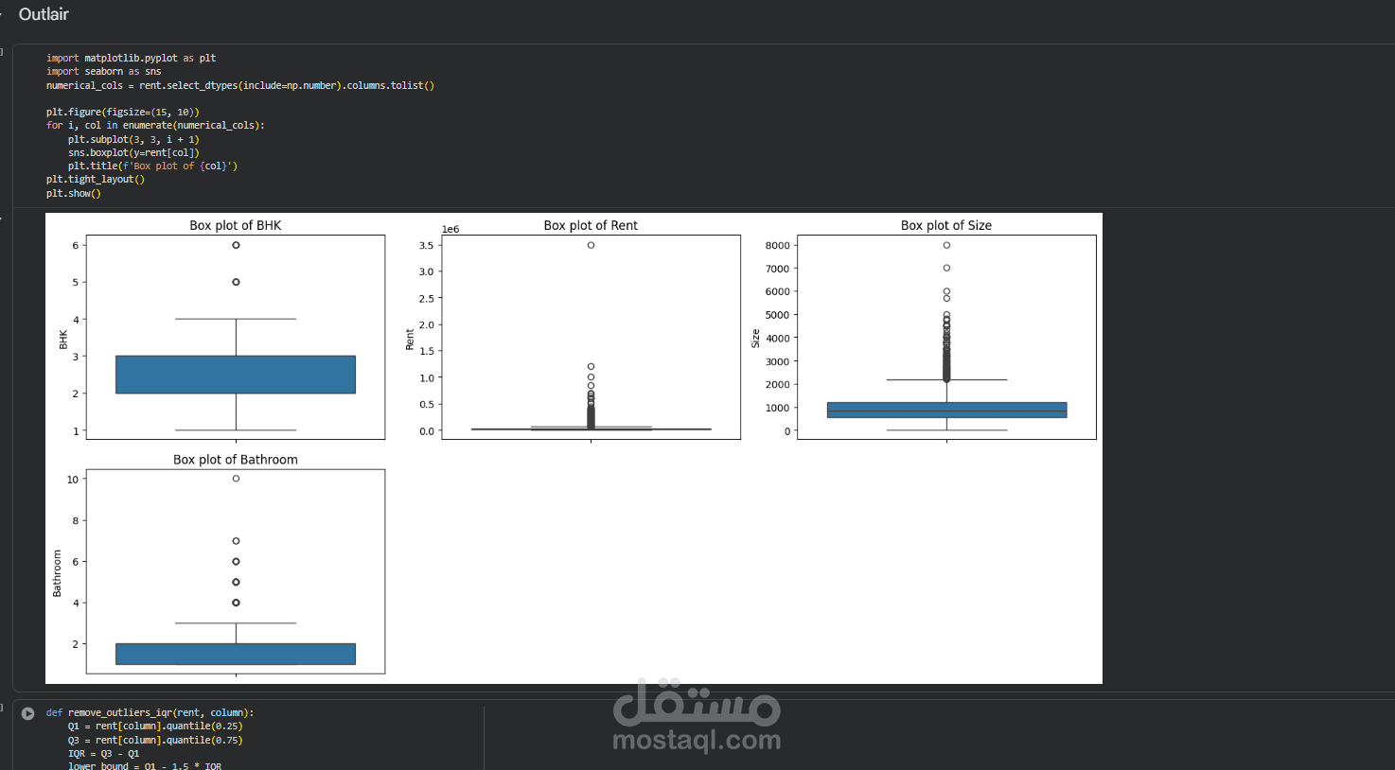Click the "for i, col in enumerate" line
1395x770 pixels.
(x=156, y=125)
